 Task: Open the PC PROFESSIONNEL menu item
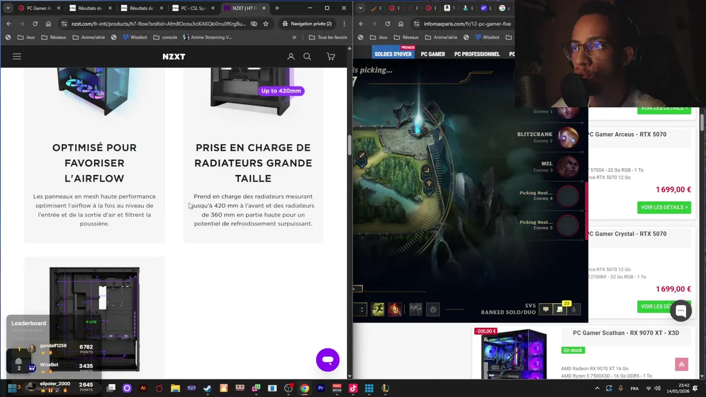tap(477, 54)
